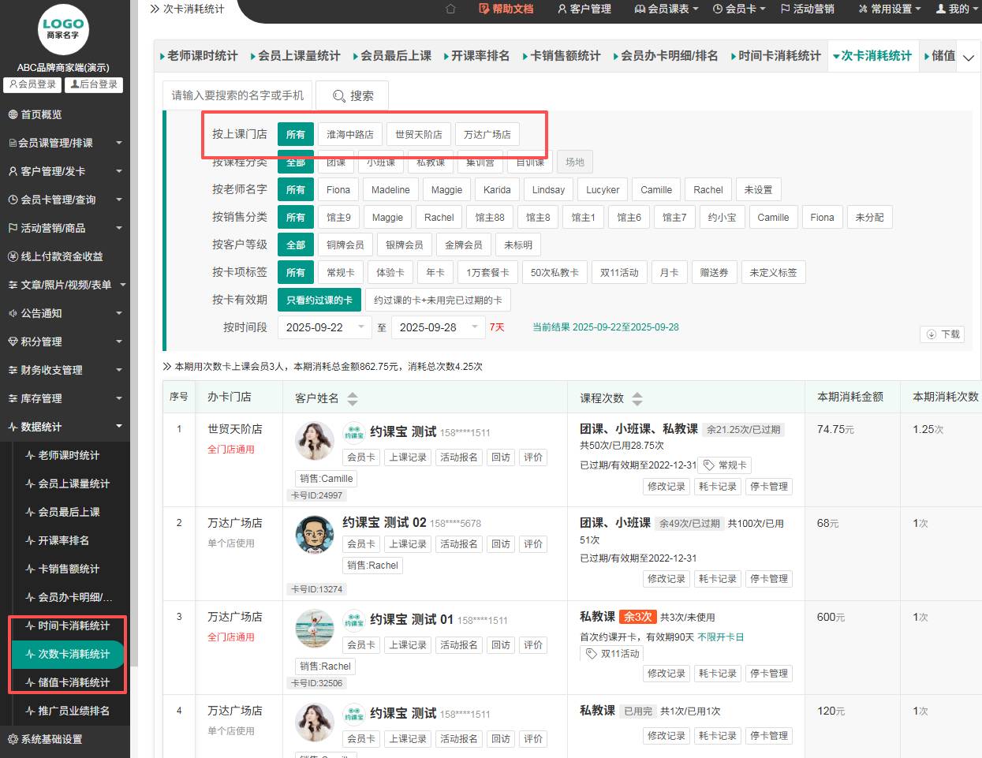Open the 帮助文档 help docs
Screen dimensions: 982x758
click(506, 9)
